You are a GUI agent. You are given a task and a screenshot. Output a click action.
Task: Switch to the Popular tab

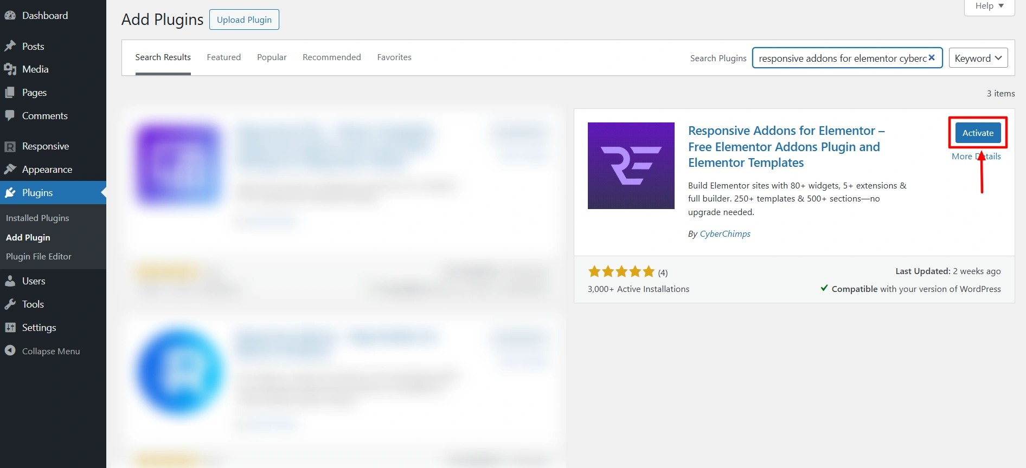point(272,57)
